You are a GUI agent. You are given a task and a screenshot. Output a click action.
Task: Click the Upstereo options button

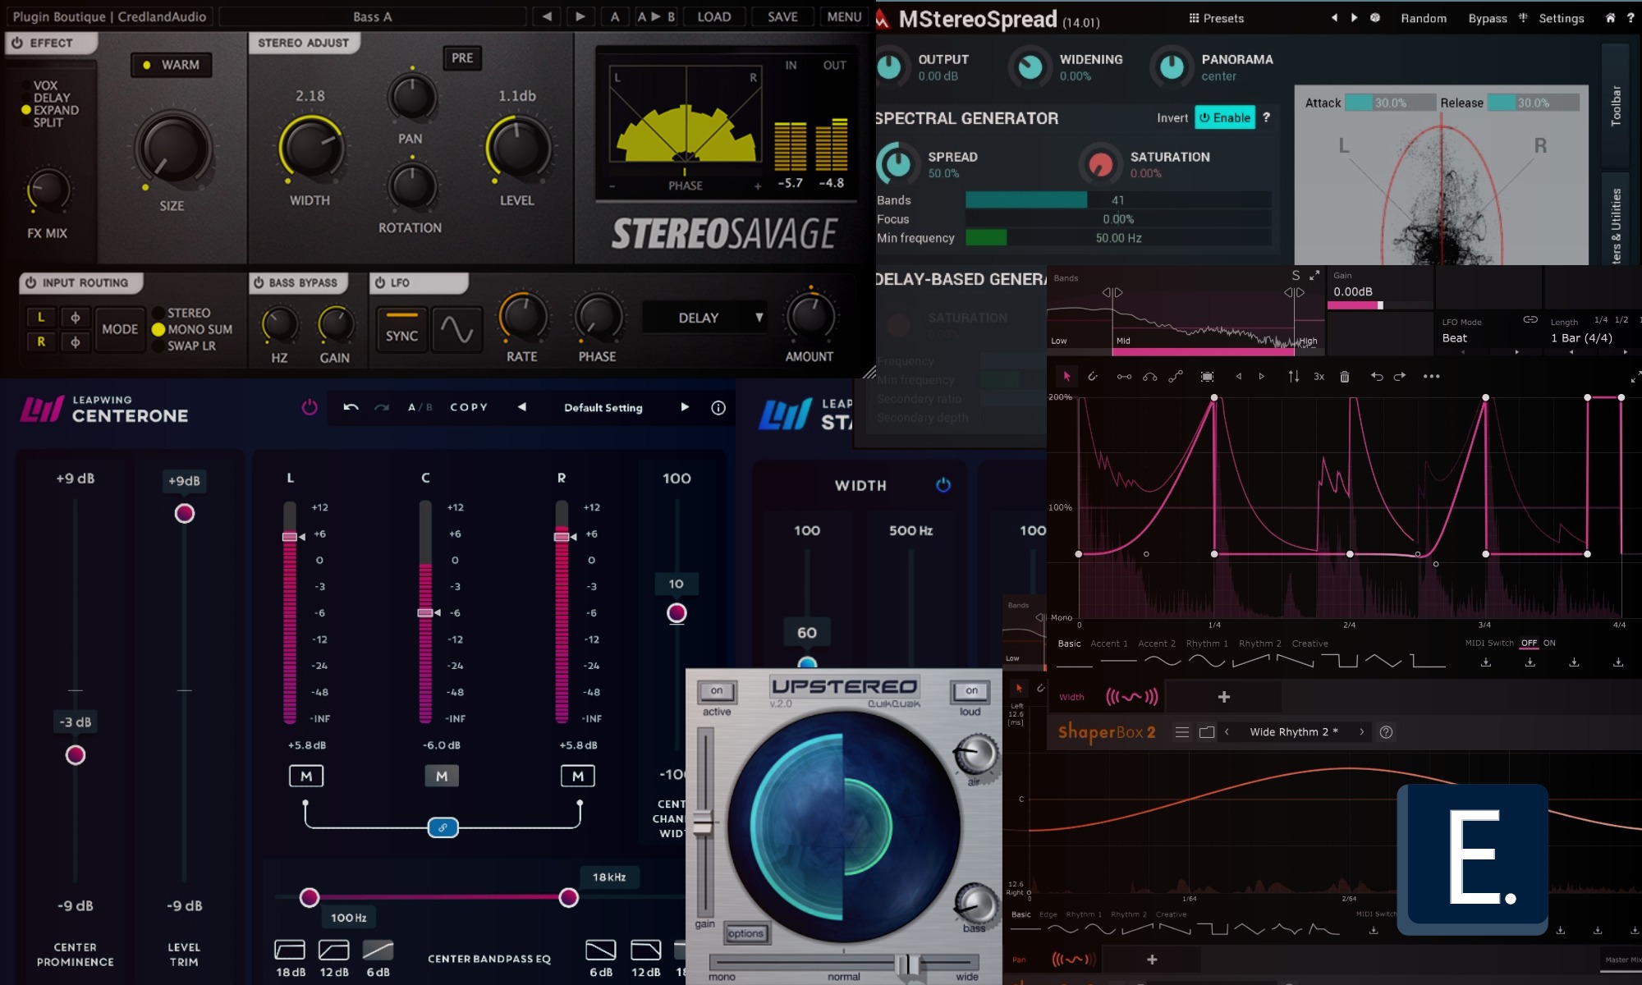pyautogui.click(x=745, y=933)
